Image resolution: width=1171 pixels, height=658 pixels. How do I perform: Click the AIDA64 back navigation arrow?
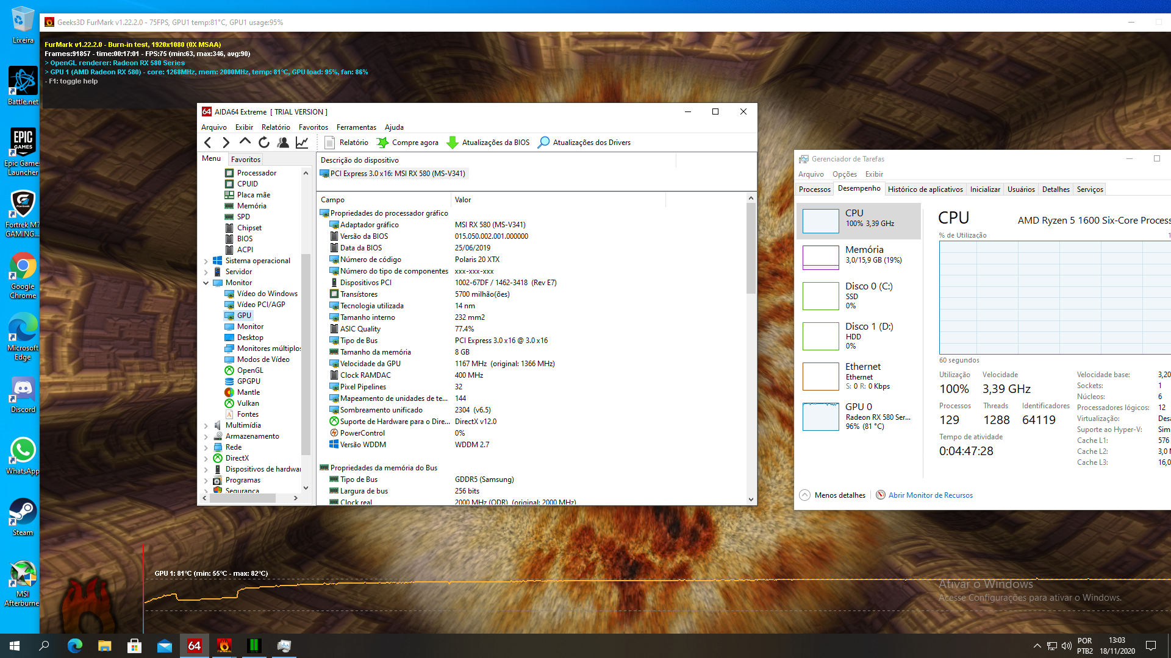[x=208, y=142]
